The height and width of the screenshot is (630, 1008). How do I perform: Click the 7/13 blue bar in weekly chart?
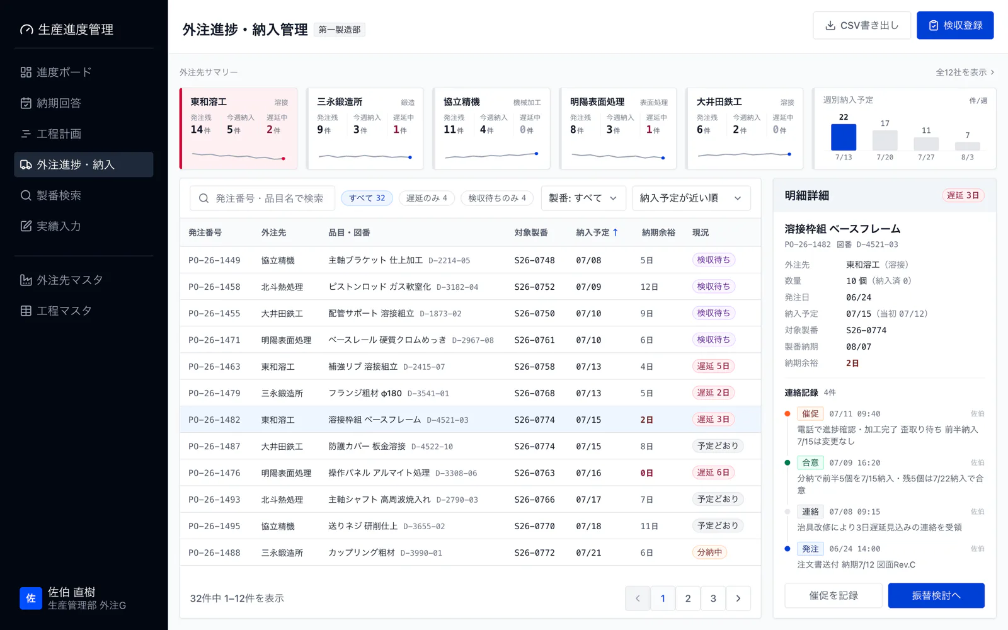tap(844, 137)
